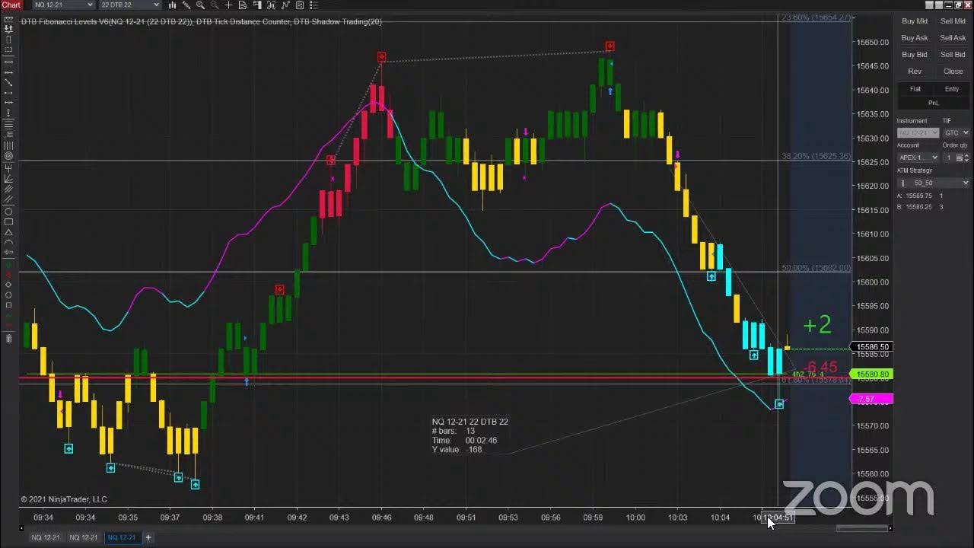The image size is (974, 548).
Task: Click Buy Ask button
Action: (915, 38)
